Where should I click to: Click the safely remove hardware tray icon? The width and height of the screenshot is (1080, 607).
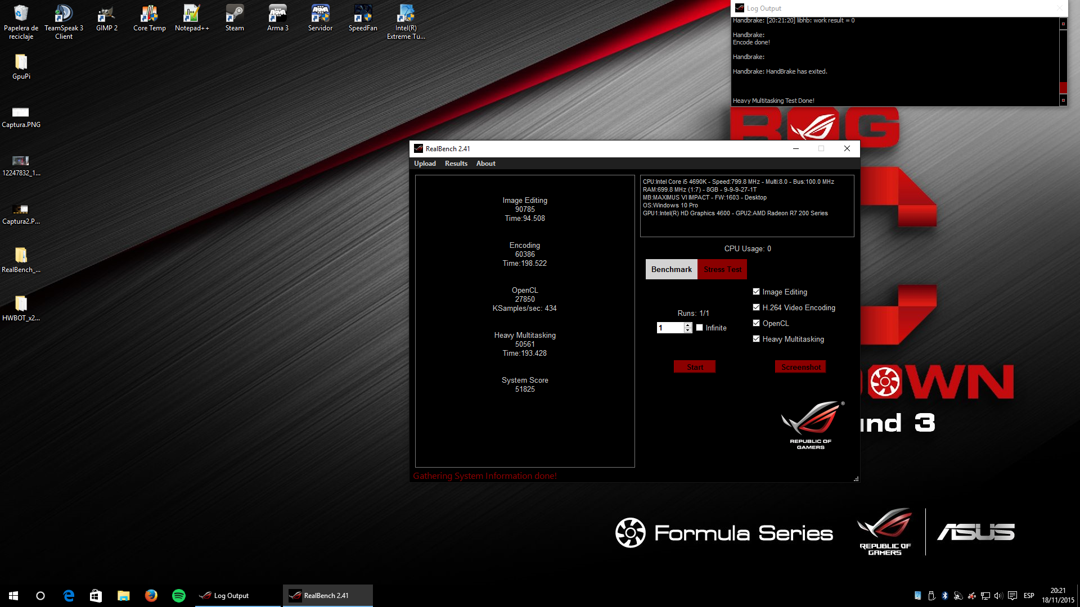(931, 595)
